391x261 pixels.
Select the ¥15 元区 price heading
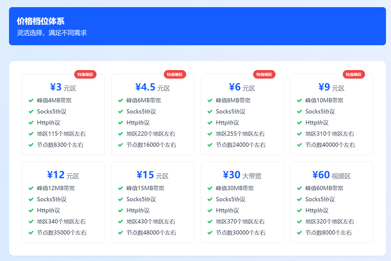pyautogui.click(x=152, y=175)
